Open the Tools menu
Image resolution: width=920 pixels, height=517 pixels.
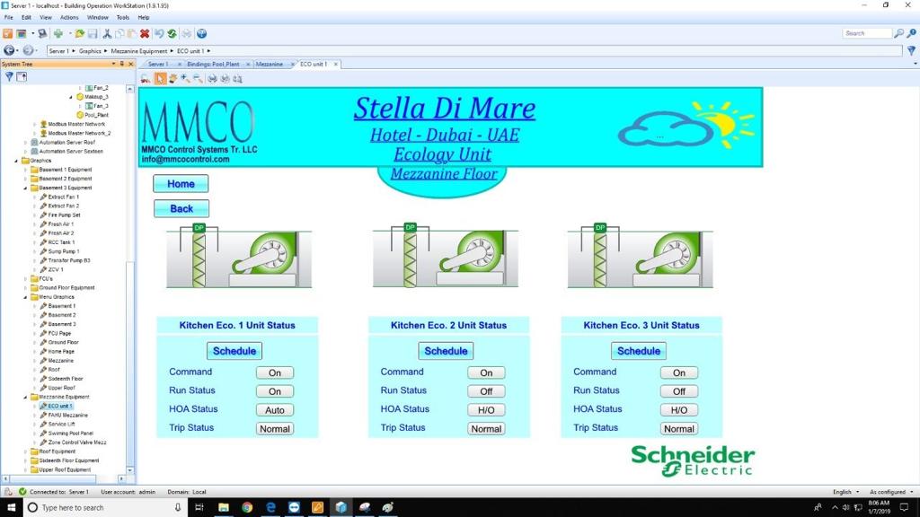pos(122,18)
